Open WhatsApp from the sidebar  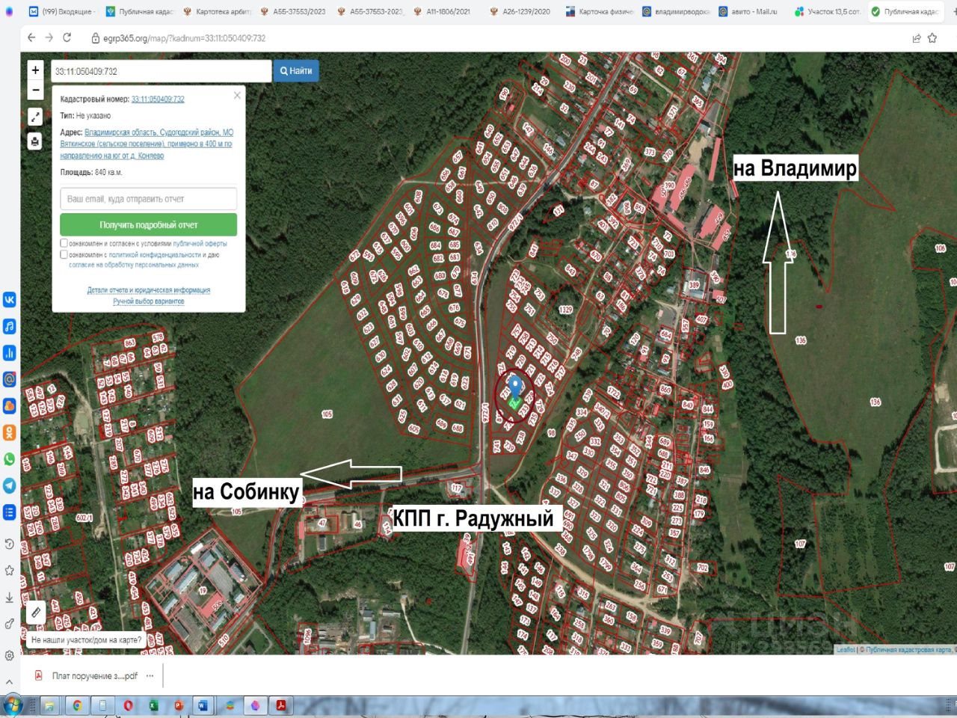click(10, 459)
